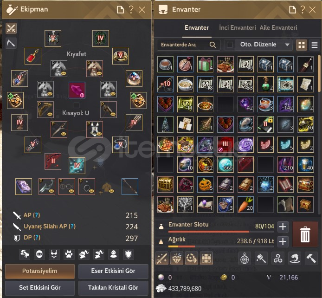Click the Potansiyelim button
This screenshot has height=298, width=322.
40,271
